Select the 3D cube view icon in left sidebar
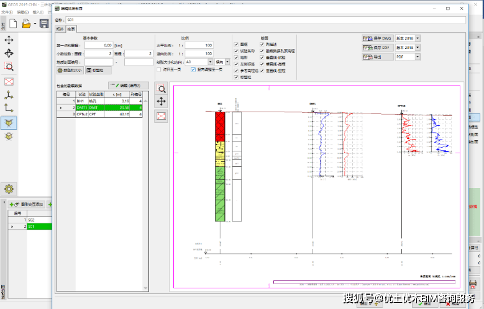Image resolution: width=484 pixels, height=309 pixels. tap(9, 122)
